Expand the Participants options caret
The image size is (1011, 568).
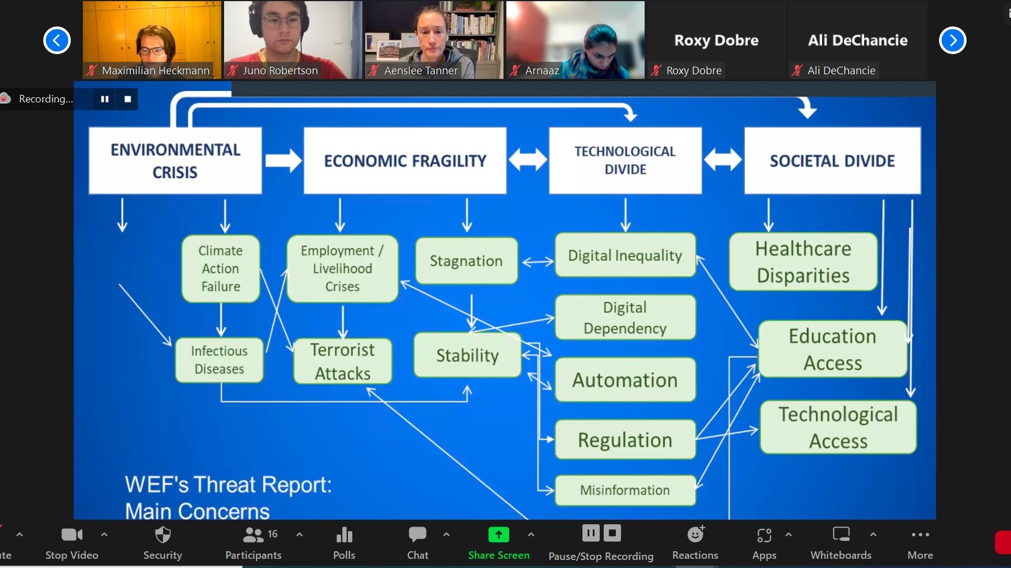300,535
